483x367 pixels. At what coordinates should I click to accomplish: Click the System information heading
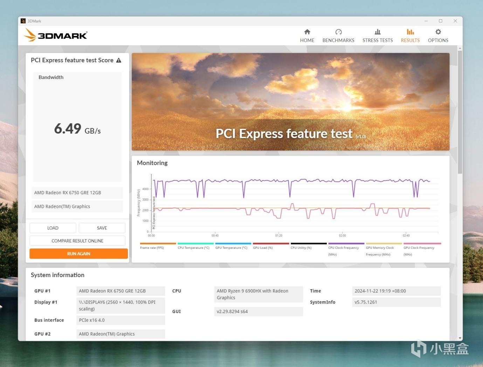[x=57, y=275]
